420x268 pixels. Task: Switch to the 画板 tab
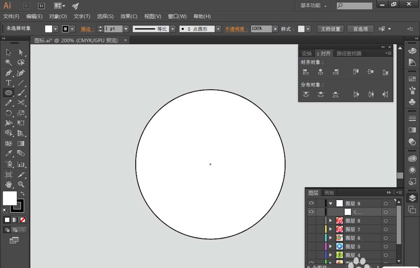click(x=329, y=193)
